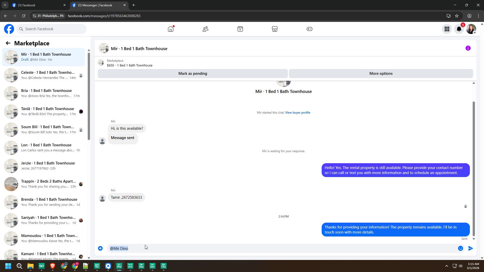Open the browser profile icon
Image resolution: width=484 pixels, height=272 pixels.
coord(469,16)
